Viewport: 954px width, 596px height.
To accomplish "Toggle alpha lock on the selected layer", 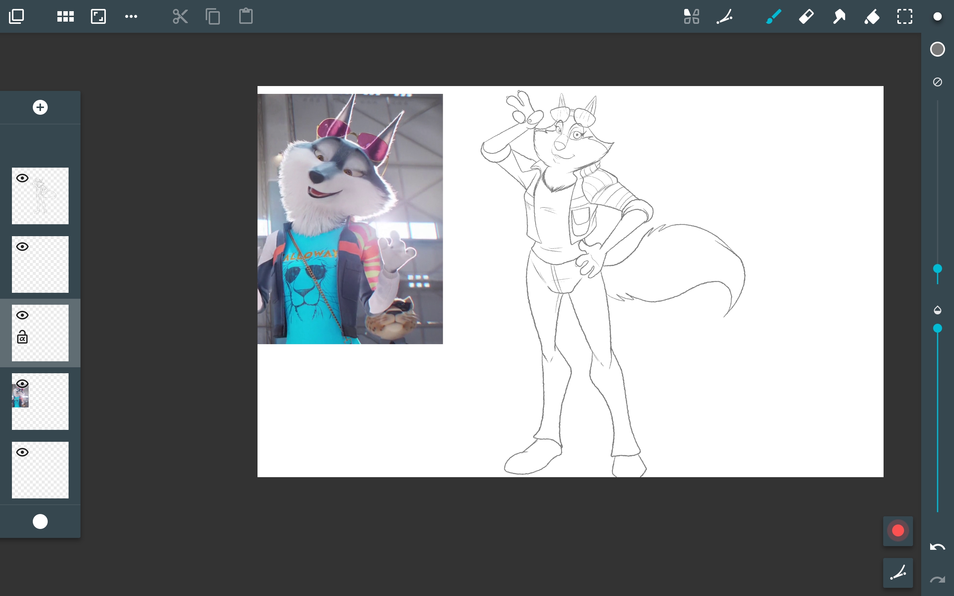I will (x=22, y=337).
